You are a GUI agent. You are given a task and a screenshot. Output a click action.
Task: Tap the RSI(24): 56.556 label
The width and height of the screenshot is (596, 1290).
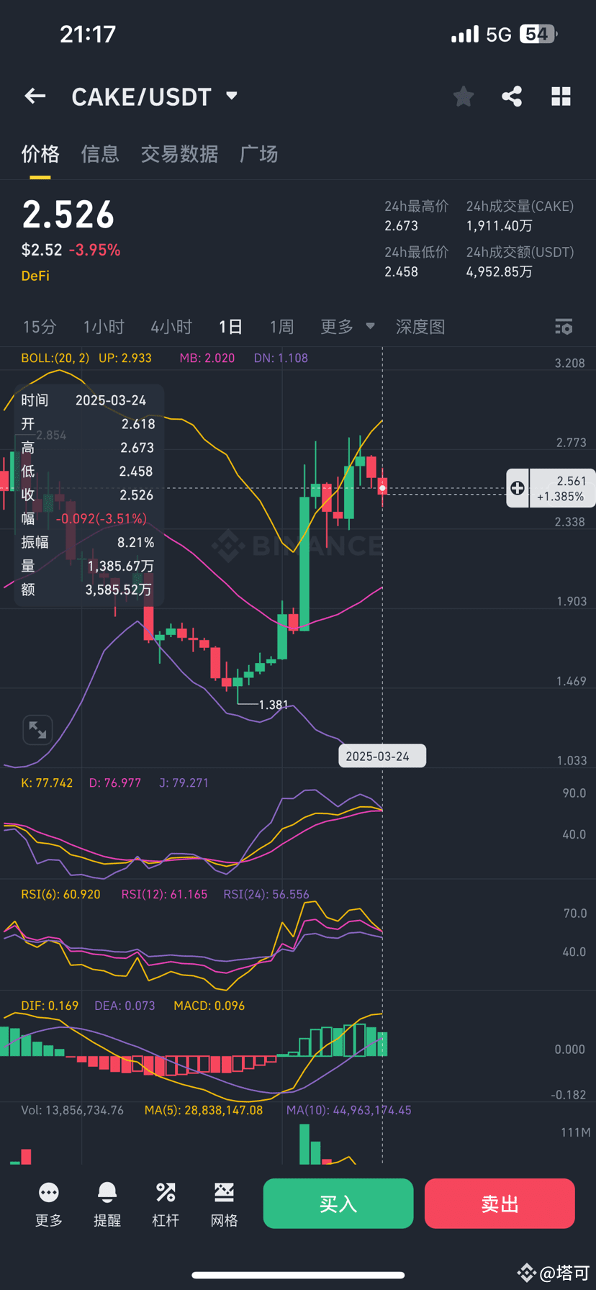point(266,894)
